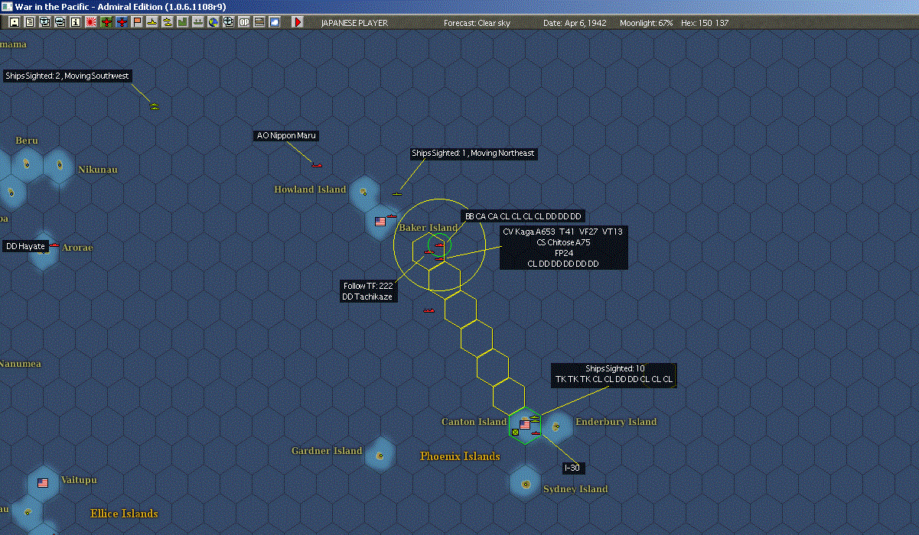
Task: Select the I-30 submarine marker at Canton
Action: click(536, 433)
